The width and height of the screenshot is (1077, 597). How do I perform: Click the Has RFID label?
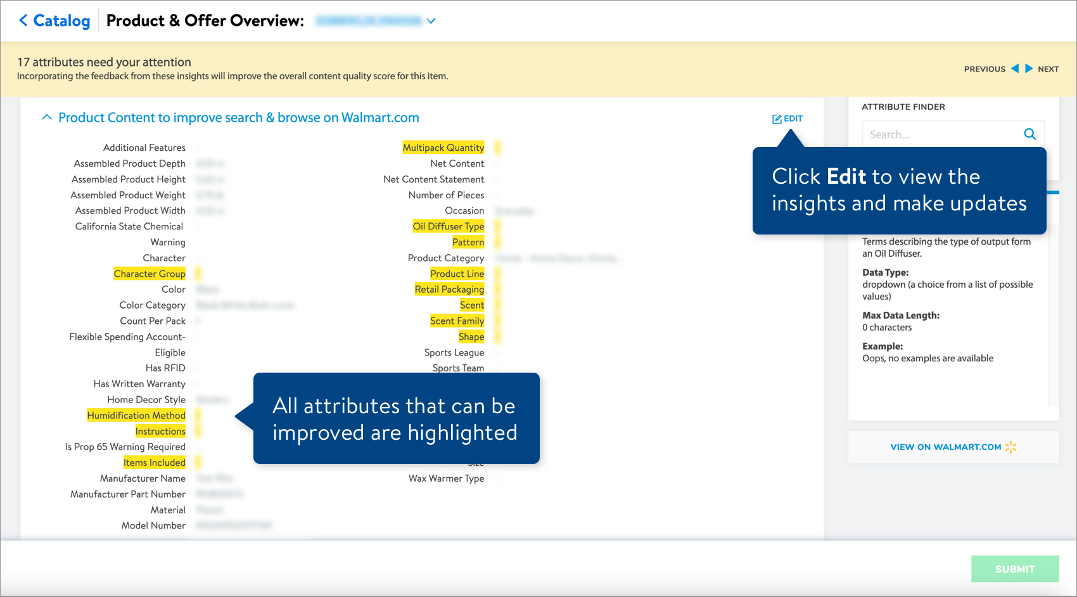pyautogui.click(x=165, y=368)
